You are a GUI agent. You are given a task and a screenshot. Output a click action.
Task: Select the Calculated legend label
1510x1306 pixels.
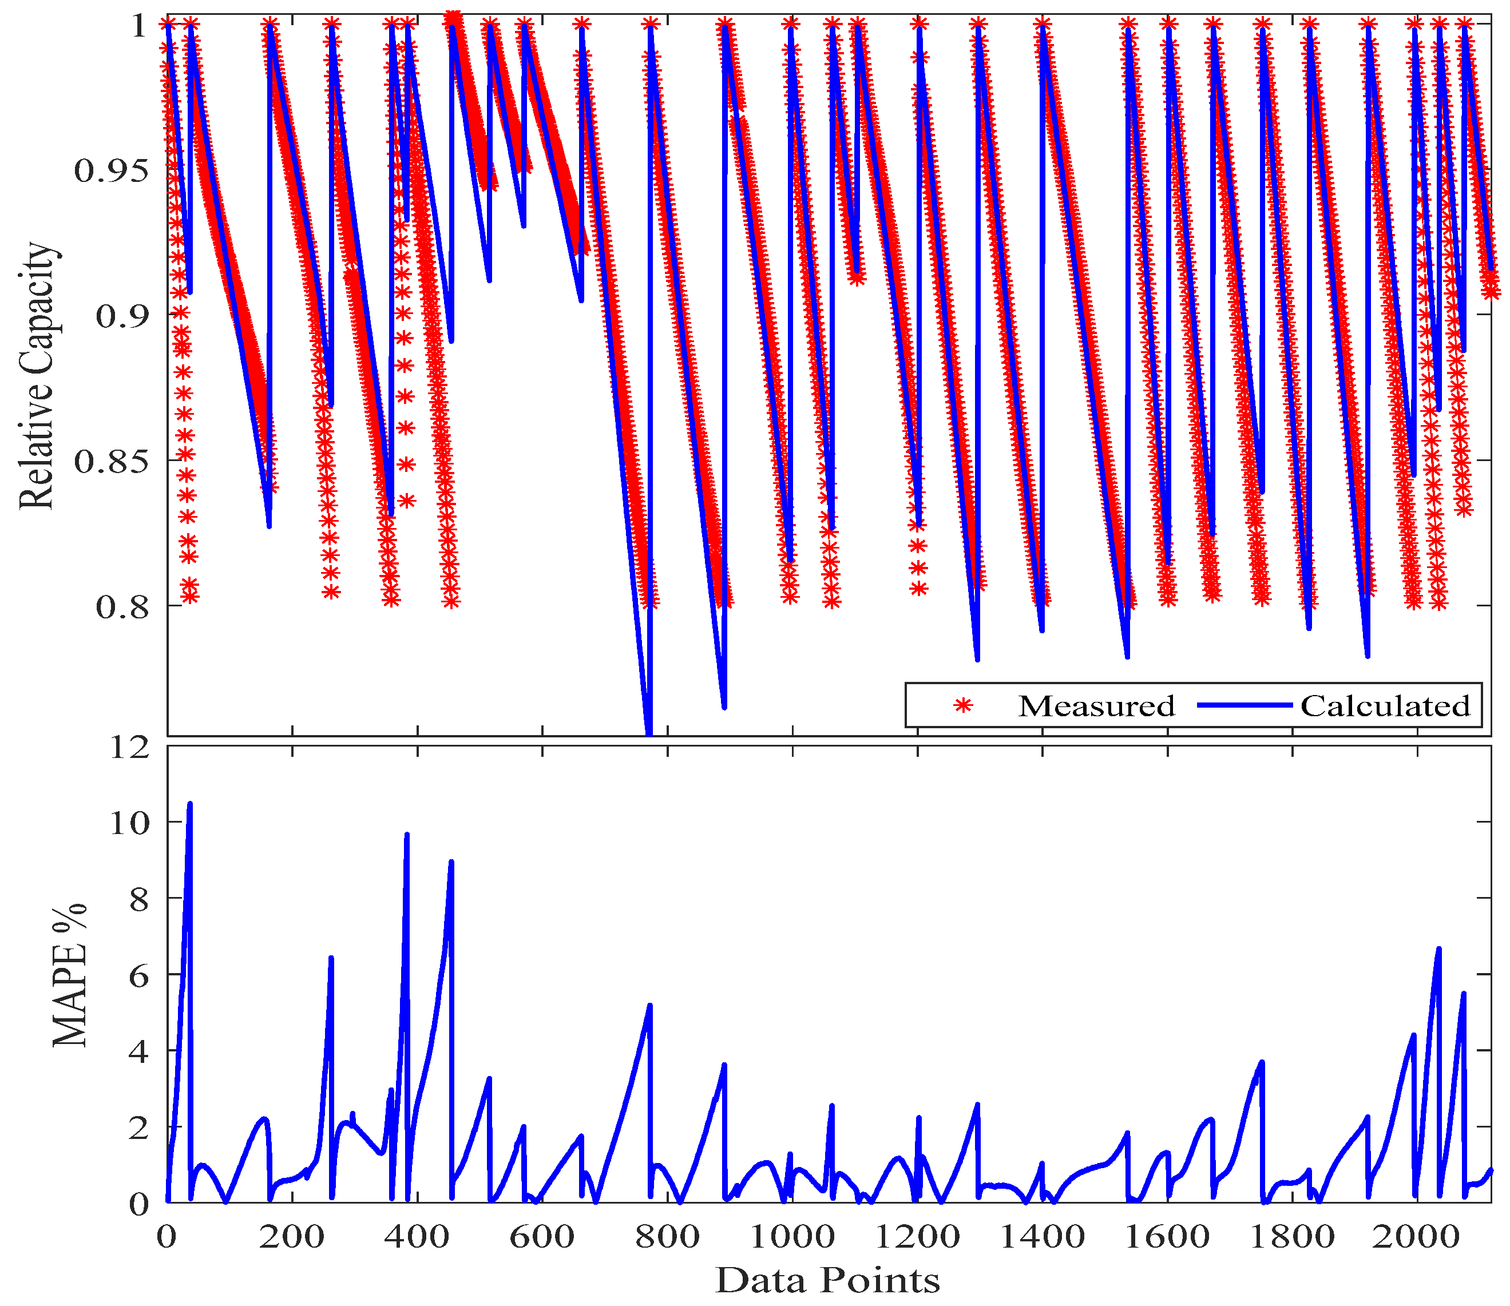click(1385, 706)
